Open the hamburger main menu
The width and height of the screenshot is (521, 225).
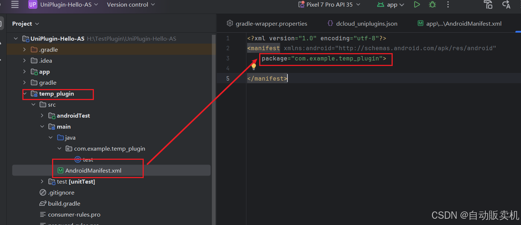(15, 4)
